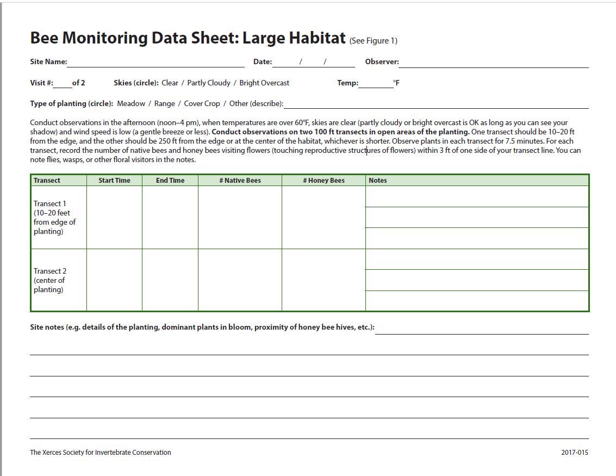Viewport: 616px width, 476px height.
Task: Click the Temp field before °F
Action: click(x=375, y=83)
